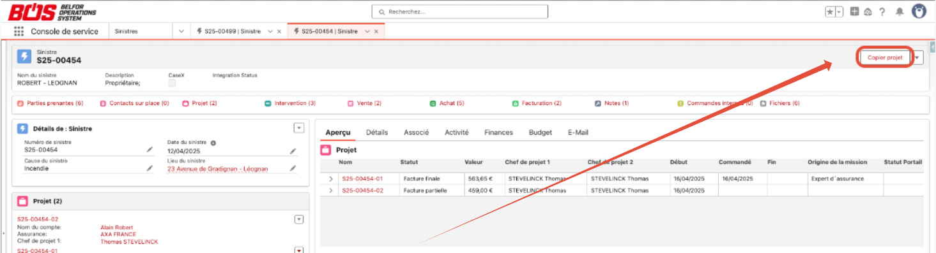Expand the S25-00454-02 project row
Image resolution: width=936 pixels, height=253 pixels.
(330, 191)
